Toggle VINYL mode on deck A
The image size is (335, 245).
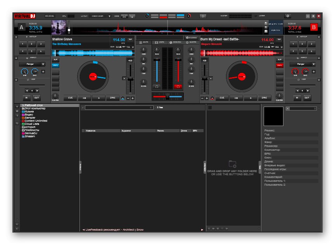click(x=56, y=66)
